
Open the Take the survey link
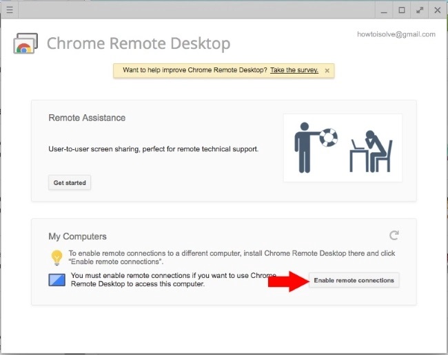[294, 70]
